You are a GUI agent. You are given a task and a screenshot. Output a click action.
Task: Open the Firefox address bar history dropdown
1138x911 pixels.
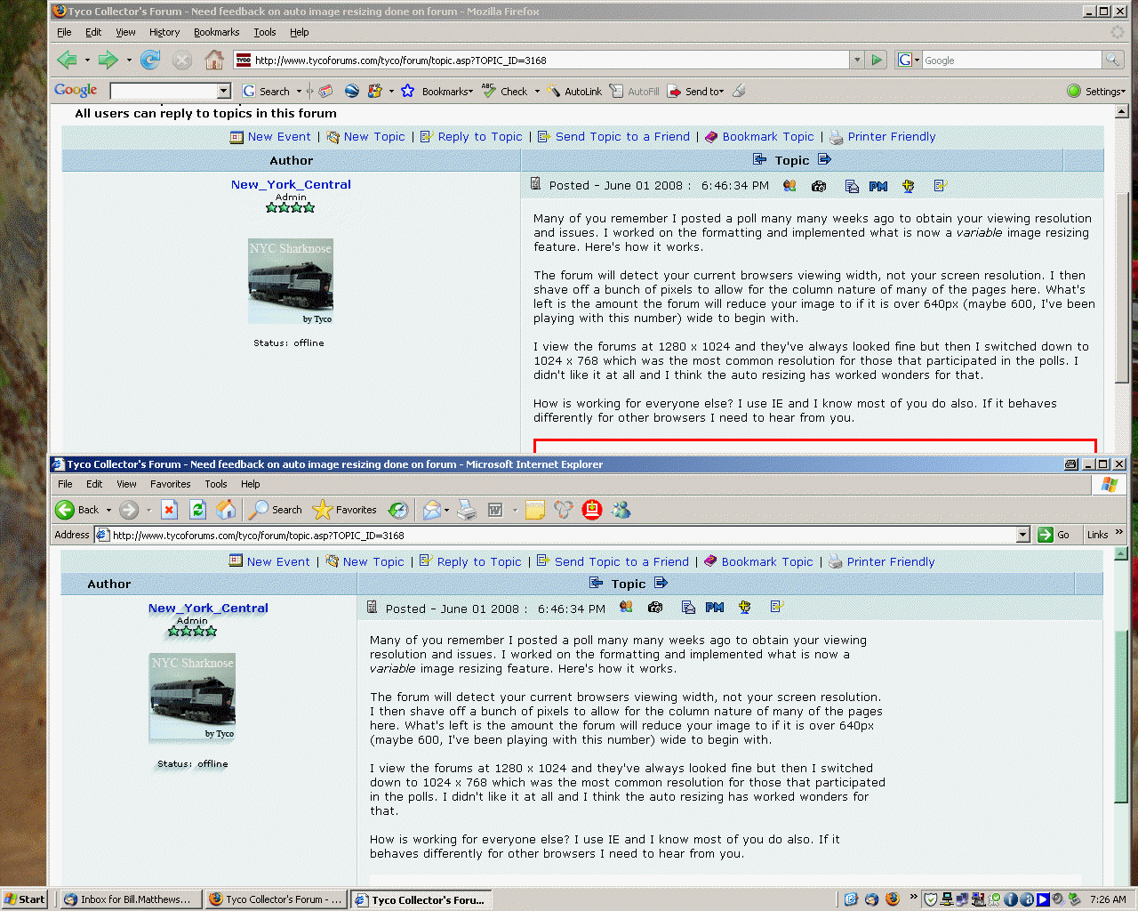[857, 60]
